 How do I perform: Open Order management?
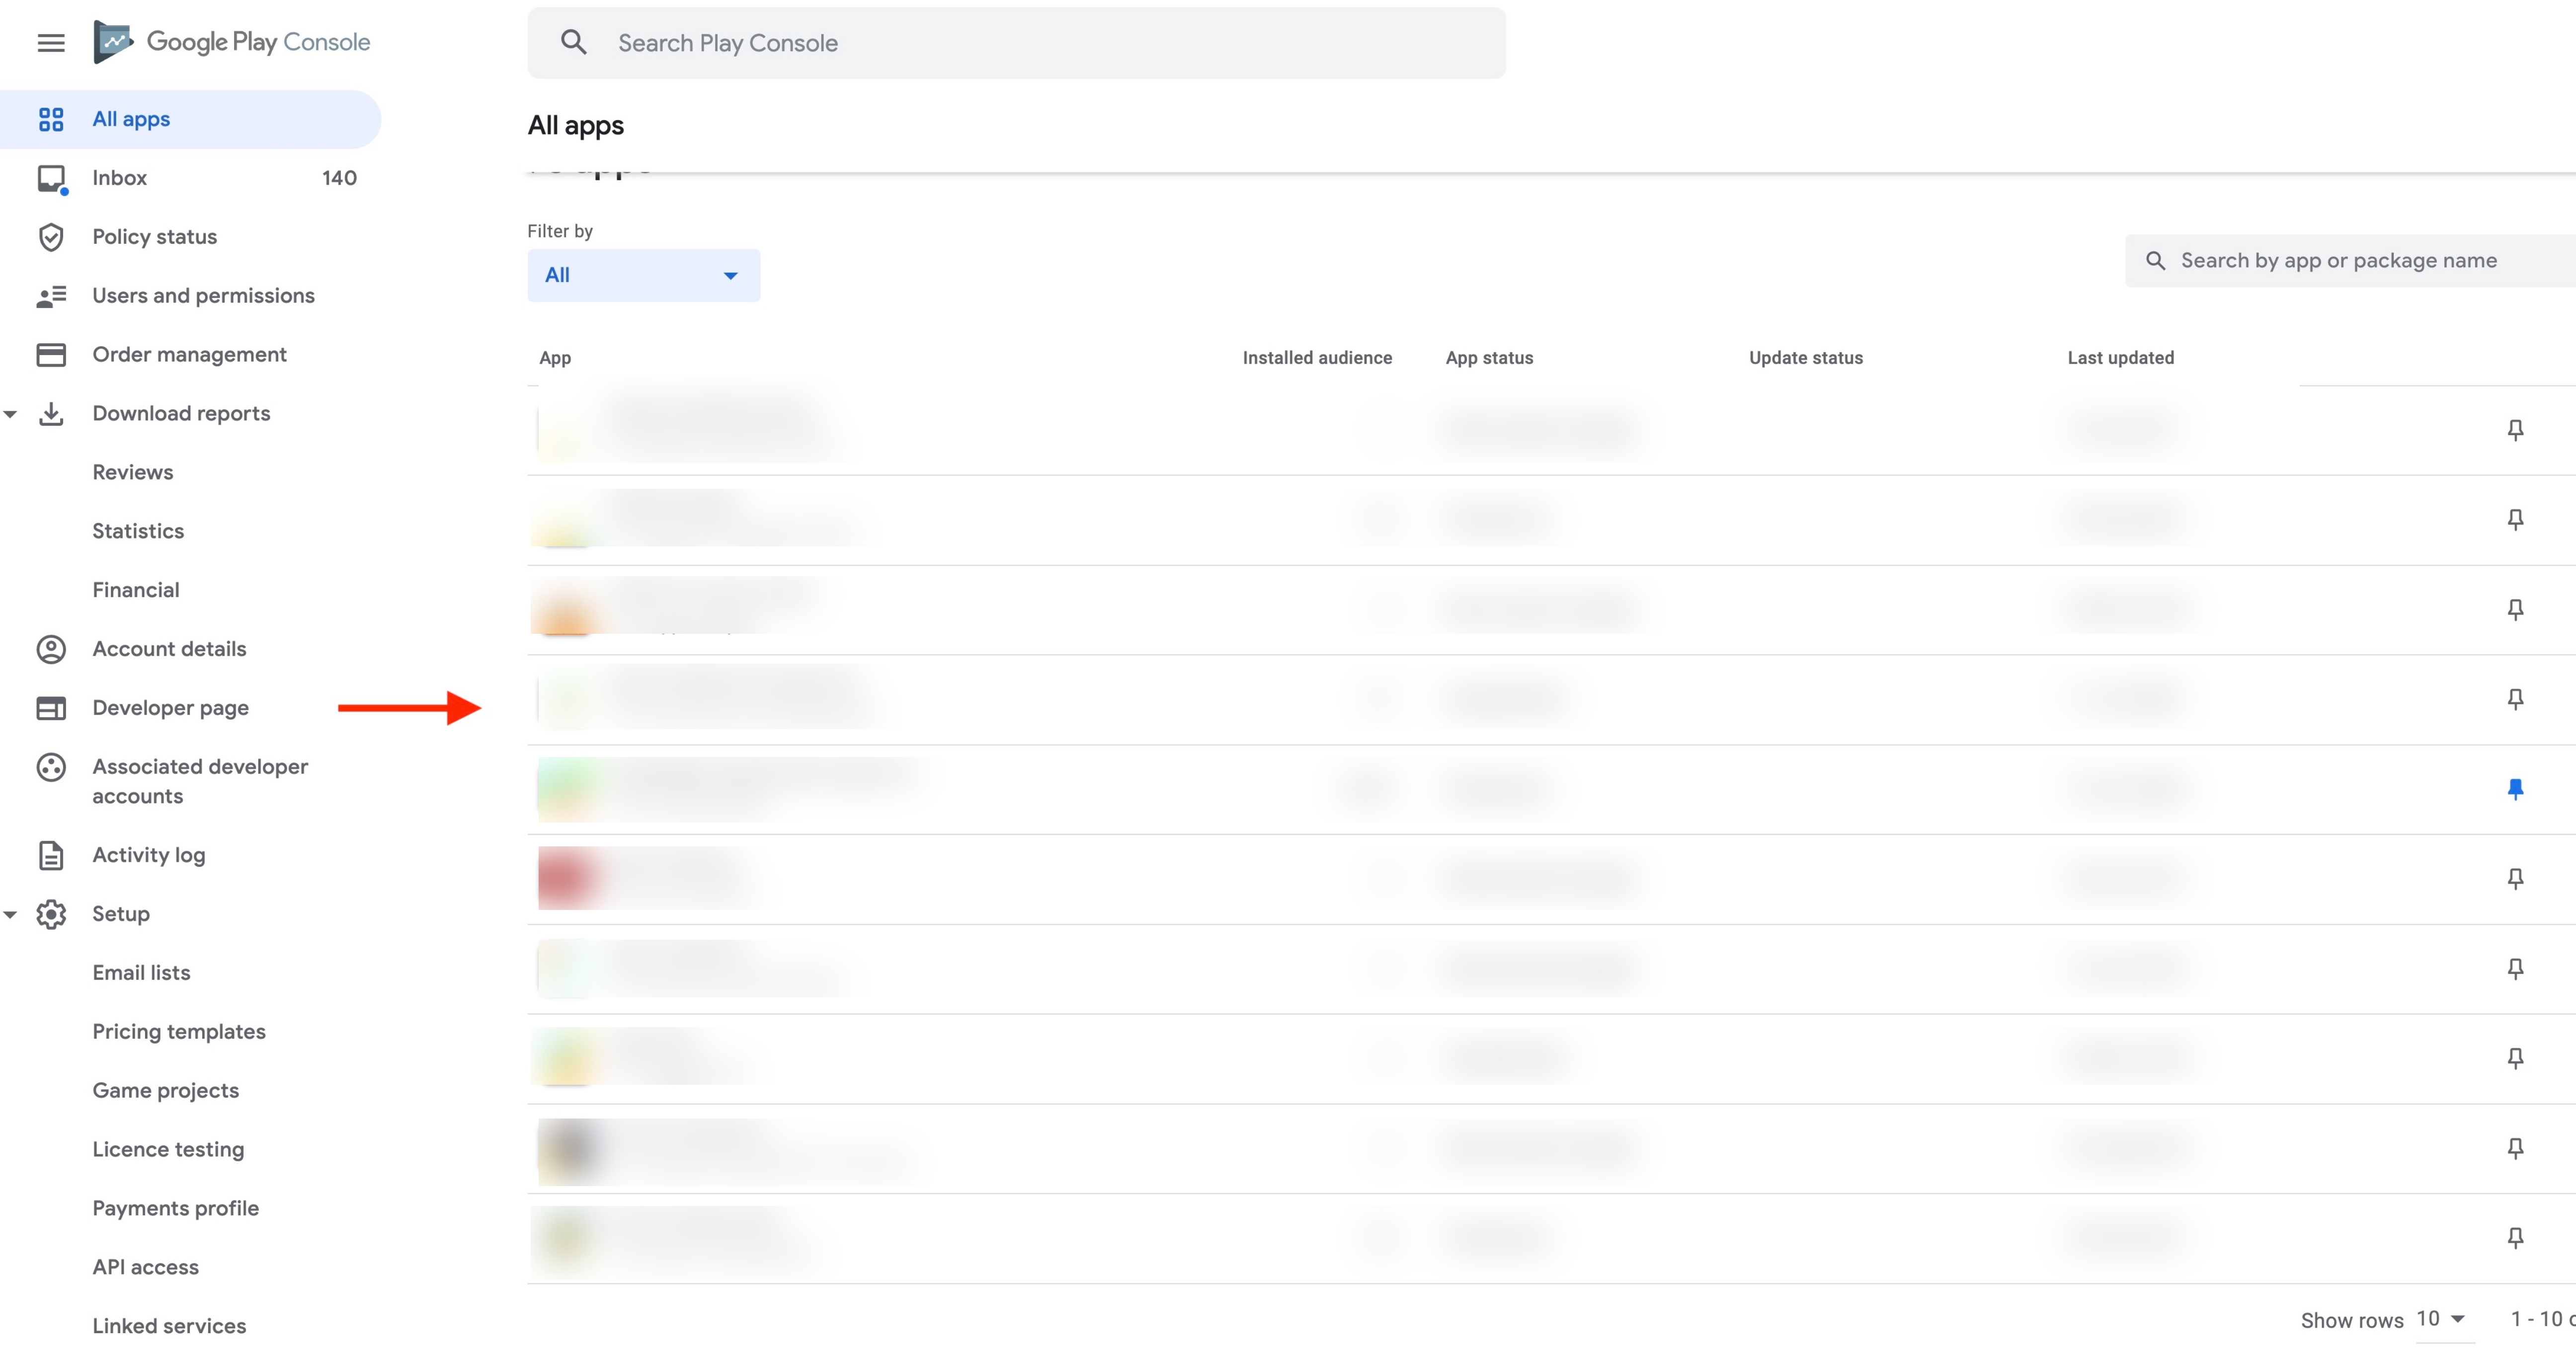189,355
